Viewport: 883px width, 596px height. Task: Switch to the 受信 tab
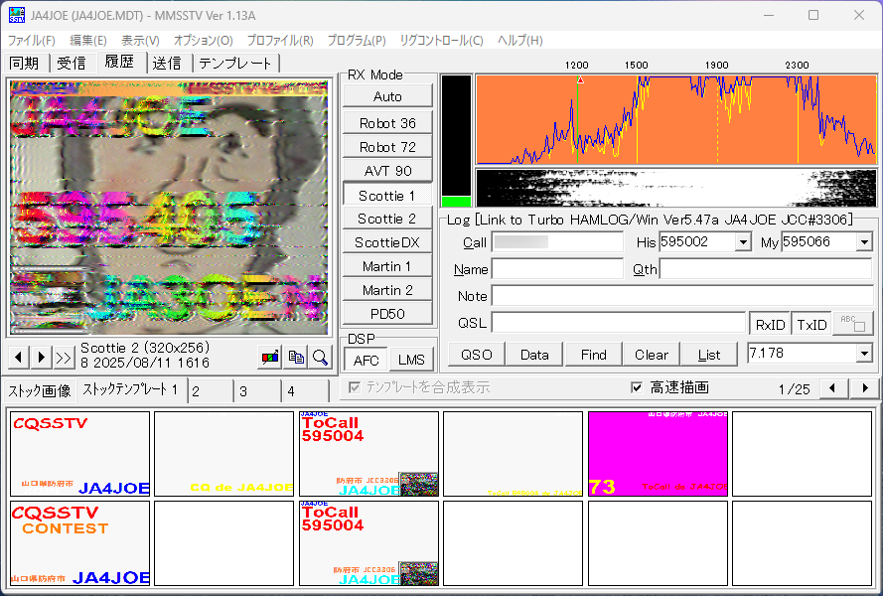[72, 64]
